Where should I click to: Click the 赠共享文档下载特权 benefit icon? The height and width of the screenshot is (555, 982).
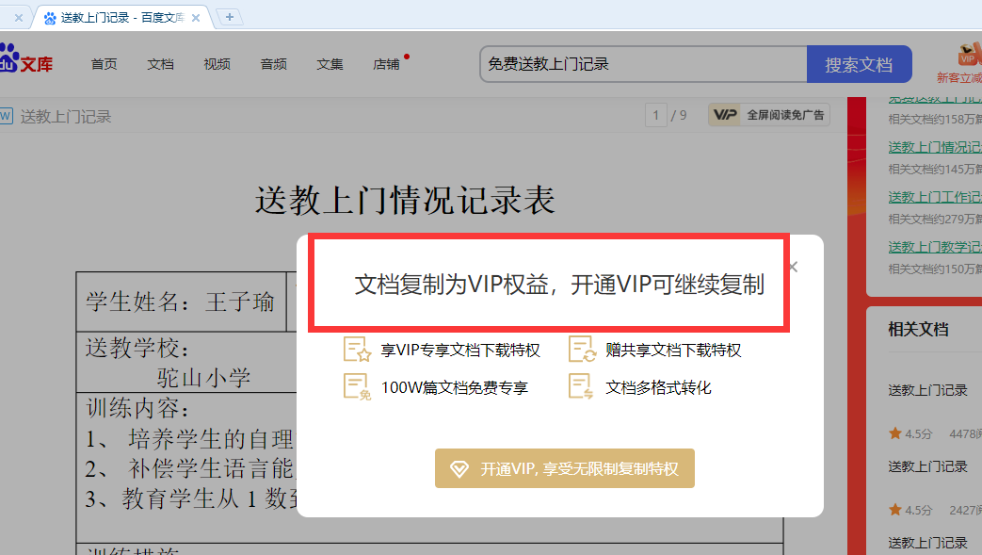582,349
